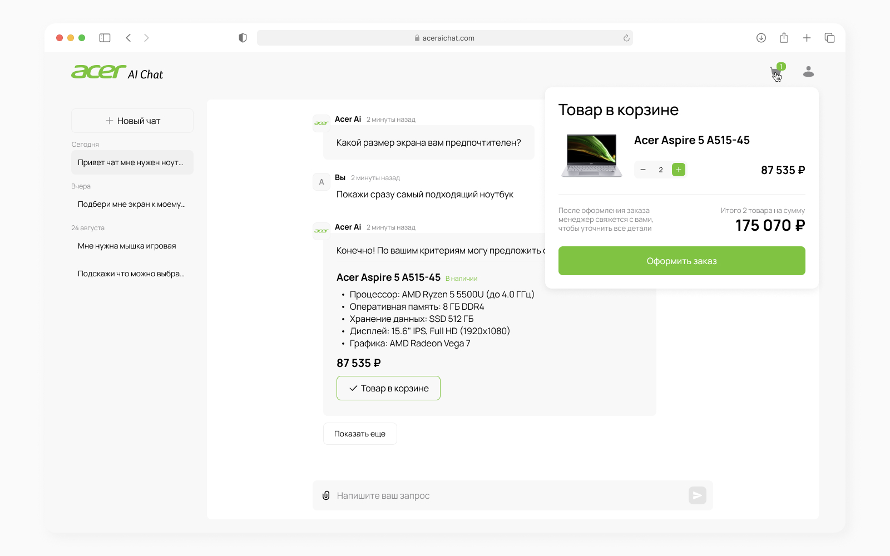
Task: Toggle the "Товар в корзине" button
Action: tap(388, 388)
